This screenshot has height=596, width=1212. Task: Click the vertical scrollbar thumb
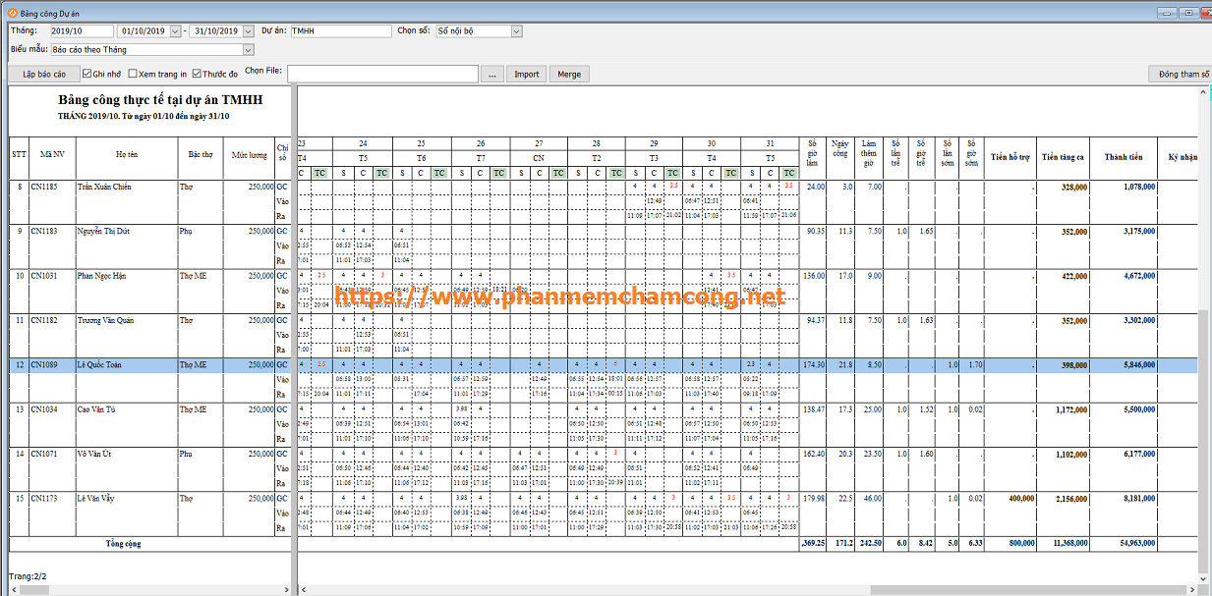(x=1204, y=442)
